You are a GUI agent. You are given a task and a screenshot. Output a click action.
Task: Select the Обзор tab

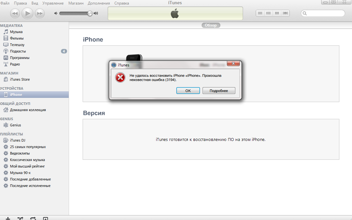(211, 25)
